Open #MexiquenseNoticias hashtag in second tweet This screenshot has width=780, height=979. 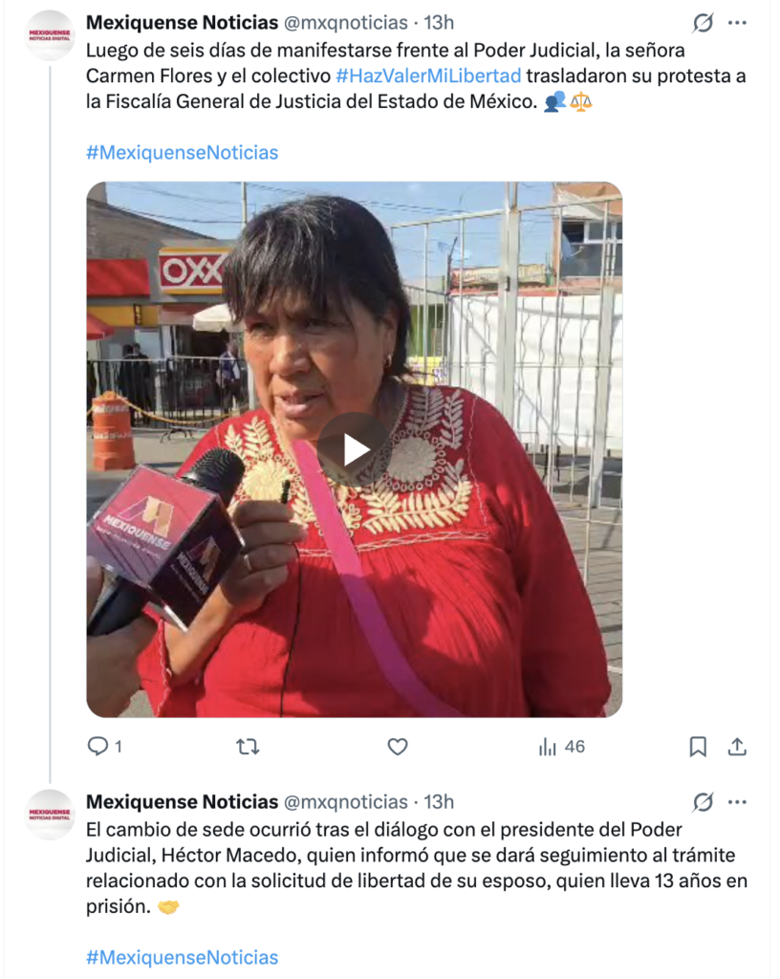pyautogui.click(x=183, y=957)
